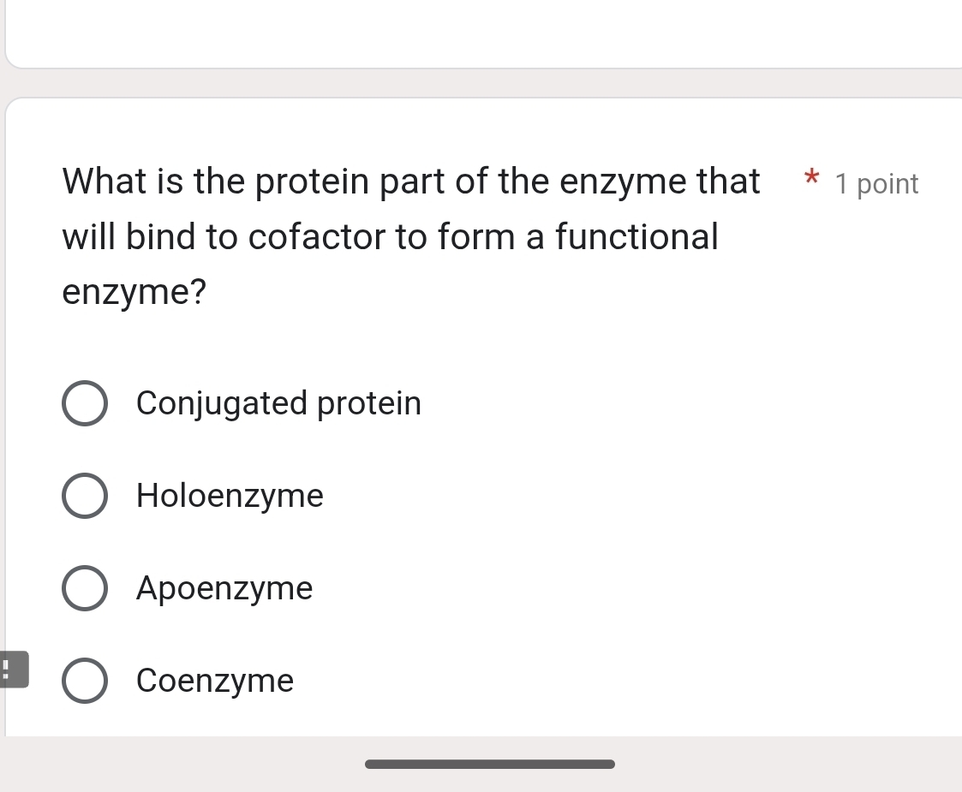Click the Apoenzyme option text
Screen dimensions: 962x792
[224, 587]
